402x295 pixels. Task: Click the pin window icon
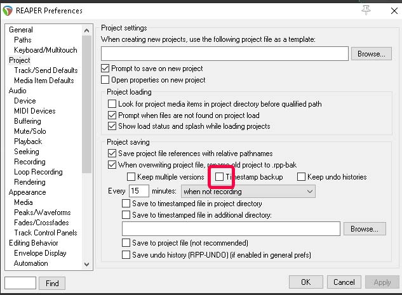click(366, 10)
